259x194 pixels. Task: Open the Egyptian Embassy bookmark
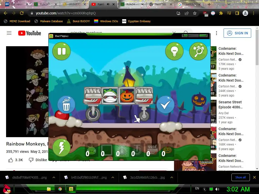tap(136, 21)
